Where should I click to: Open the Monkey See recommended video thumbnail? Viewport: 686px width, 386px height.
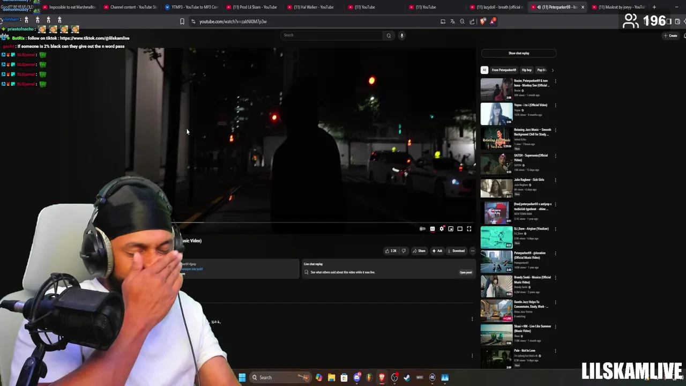pyautogui.click(x=496, y=90)
